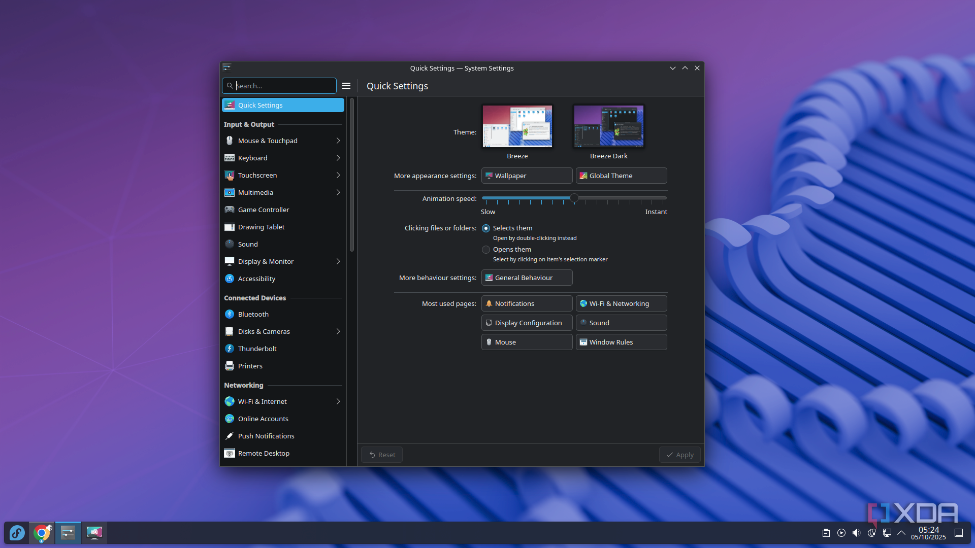
Task: Click the animation speed slider handle
Action: tap(574, 198)
